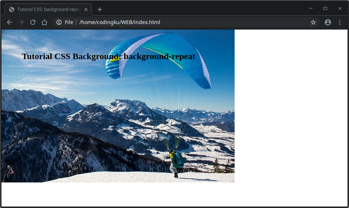Open Chrome's three-dot menu
This screenshot has height=208, width=349.
click(x=340, y=22)
